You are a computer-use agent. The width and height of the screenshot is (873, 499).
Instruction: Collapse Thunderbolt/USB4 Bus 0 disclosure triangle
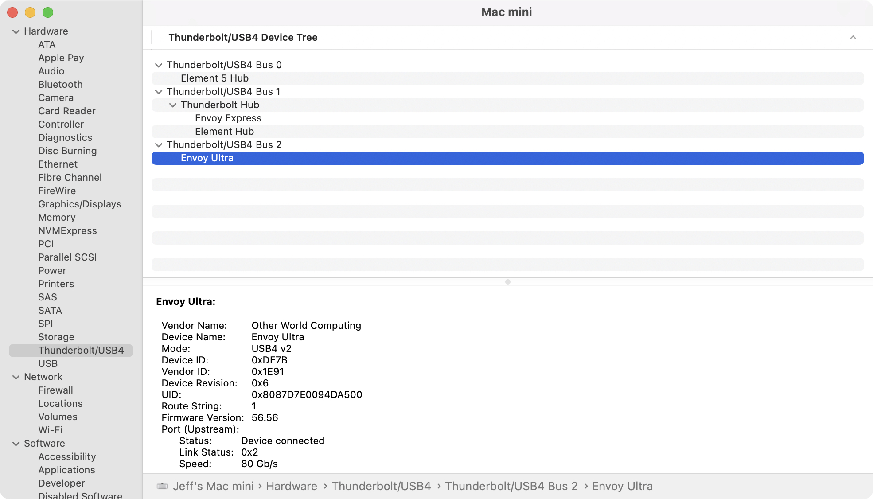click(x=159, y=65)
